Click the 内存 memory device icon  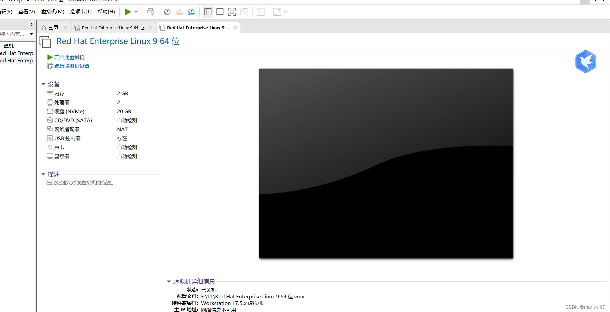point(50,93)
